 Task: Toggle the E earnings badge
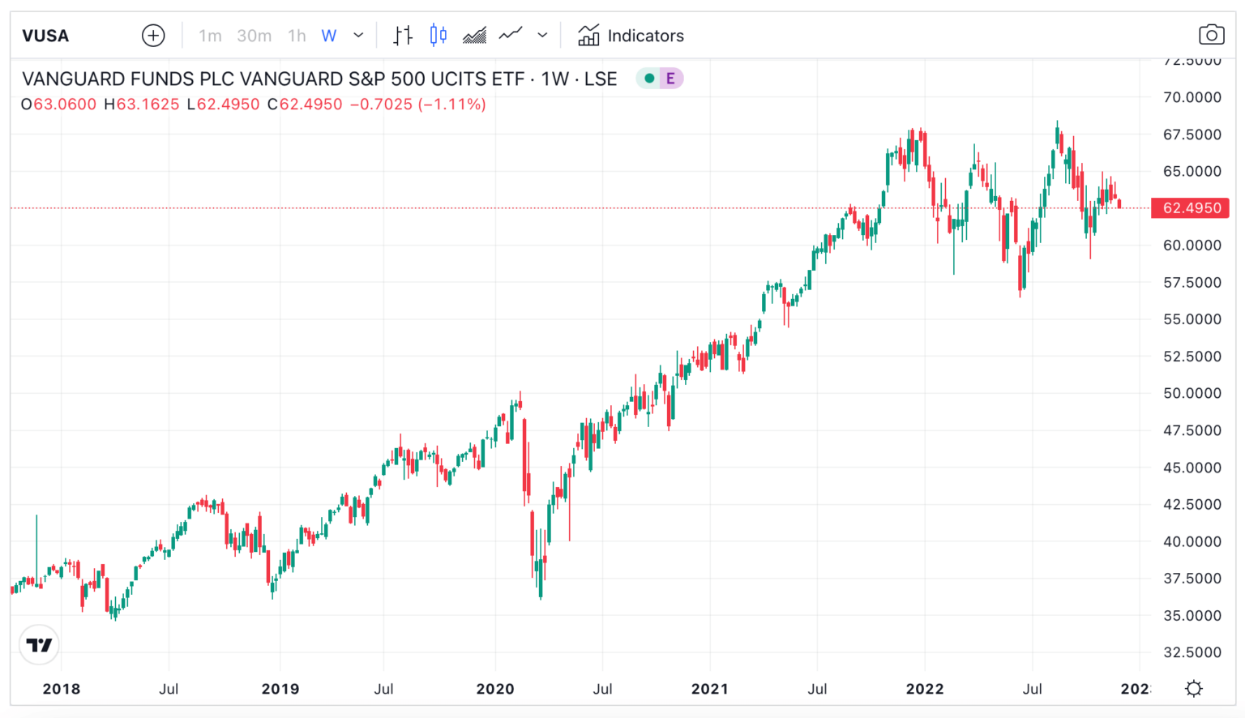click(x=670, y=78)
